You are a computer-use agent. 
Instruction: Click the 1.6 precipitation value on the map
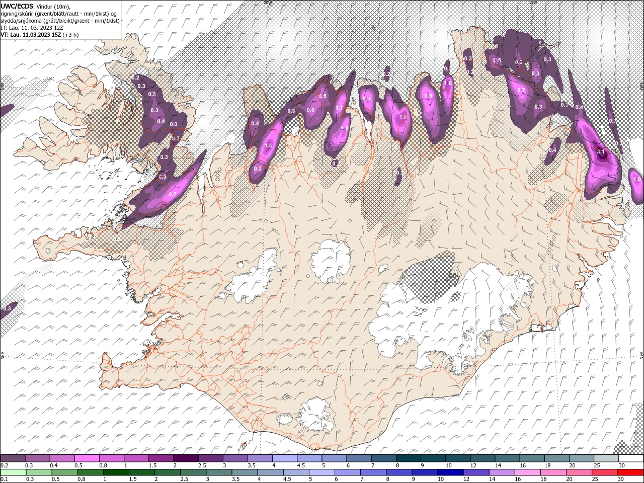tap(448, 84)
